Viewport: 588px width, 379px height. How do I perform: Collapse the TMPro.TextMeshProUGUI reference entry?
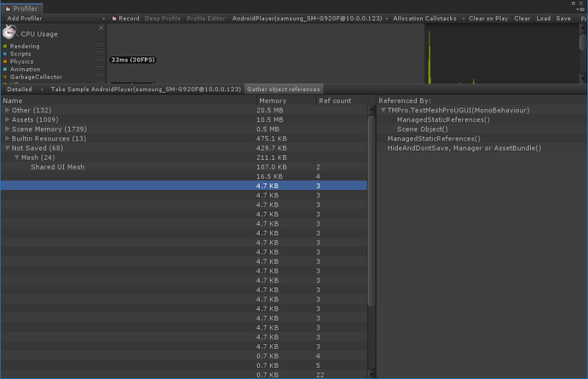(x=383, y=110)
